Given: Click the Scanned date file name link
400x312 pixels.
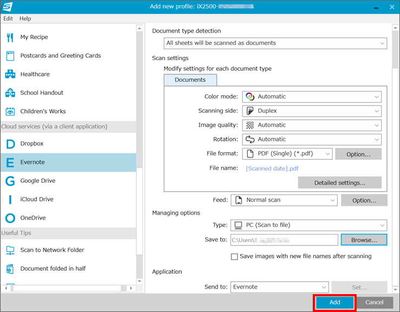Looking at the screenshot, I should [272, 169].
